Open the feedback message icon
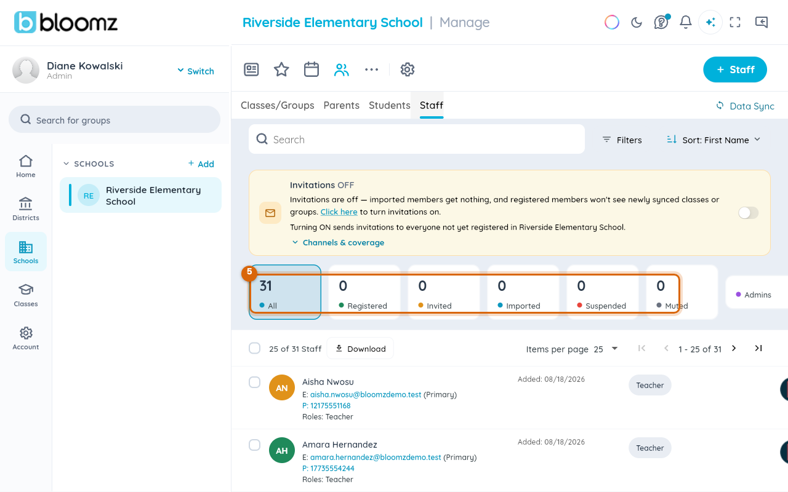This screenshot has width=788, height=492. coord(762,22)
